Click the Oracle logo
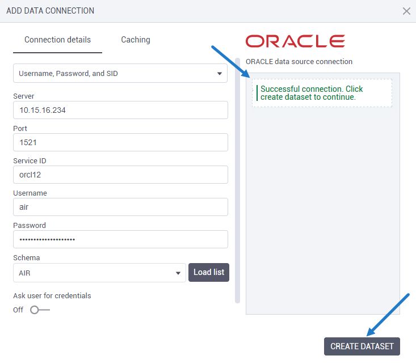 tap(295, 41)
